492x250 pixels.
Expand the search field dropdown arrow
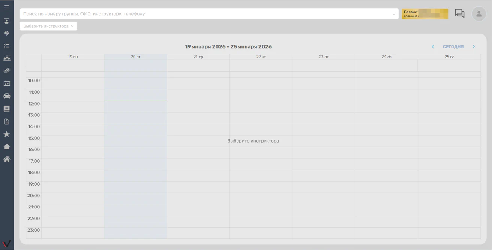click(x=394, y=14)
